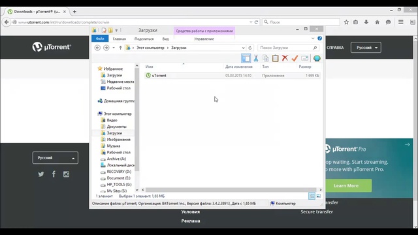Open Условия link in page footer
418x235 pixels.
pyautogui.click(x=190, y=211)
